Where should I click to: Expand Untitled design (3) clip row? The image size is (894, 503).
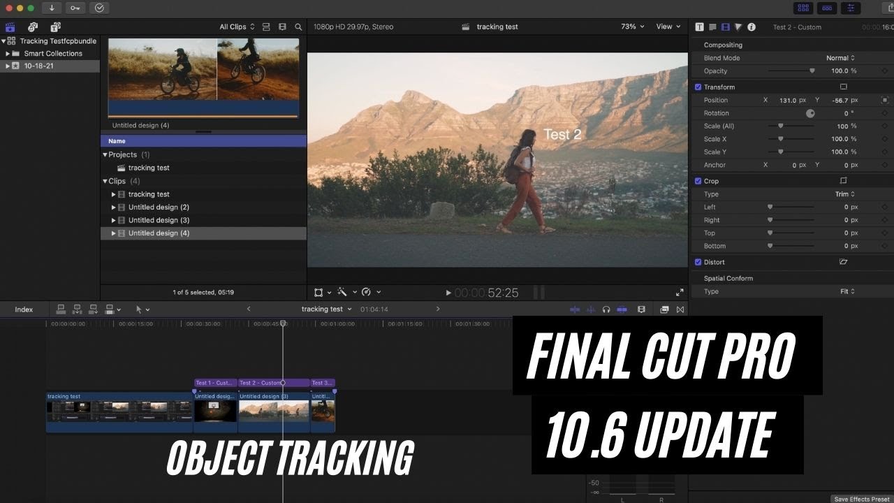[113, 221]
